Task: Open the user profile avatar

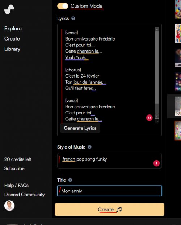Action: 9,205
